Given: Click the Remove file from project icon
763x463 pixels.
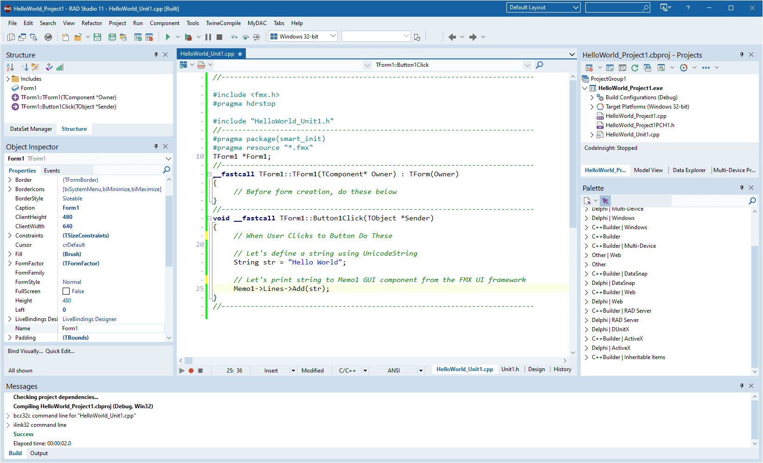Looking at the screenshot, I should 149,37.
